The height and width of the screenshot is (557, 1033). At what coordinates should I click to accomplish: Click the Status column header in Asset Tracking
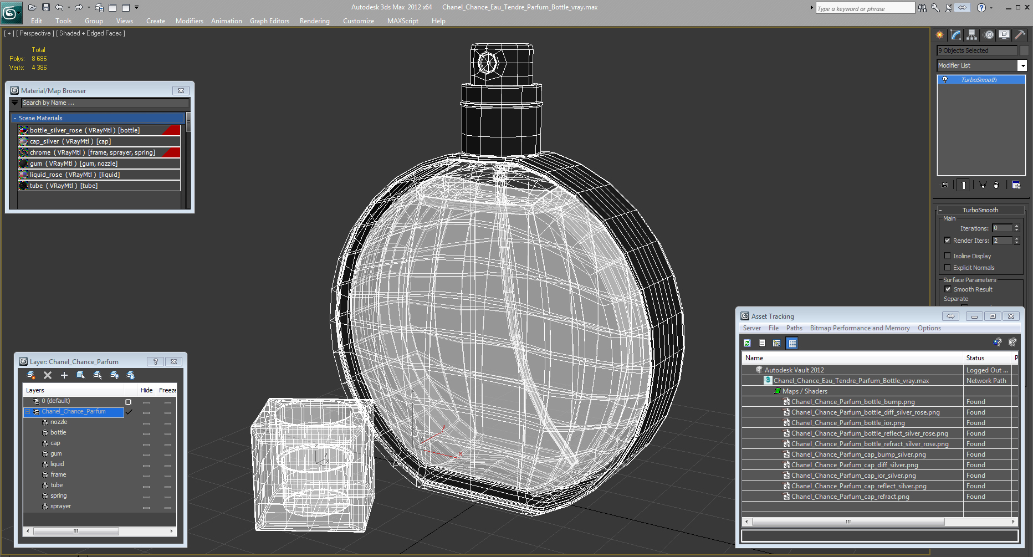tap(988, 358)
